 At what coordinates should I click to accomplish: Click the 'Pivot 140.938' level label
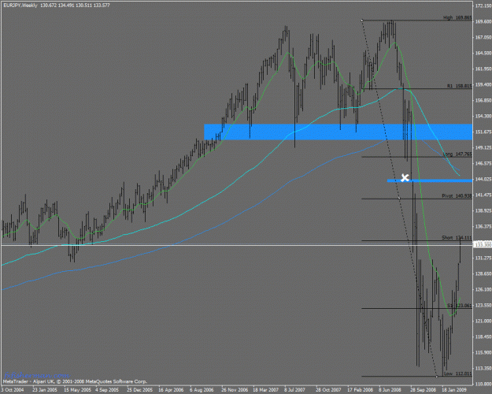tap(457, 195)
